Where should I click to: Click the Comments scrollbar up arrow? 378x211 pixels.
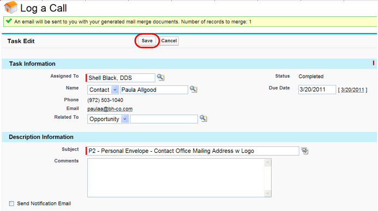coord(268,163)
